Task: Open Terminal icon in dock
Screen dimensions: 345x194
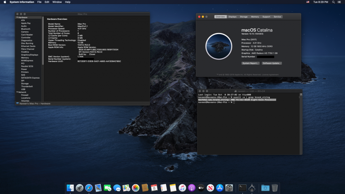Action: coord(243,188)
